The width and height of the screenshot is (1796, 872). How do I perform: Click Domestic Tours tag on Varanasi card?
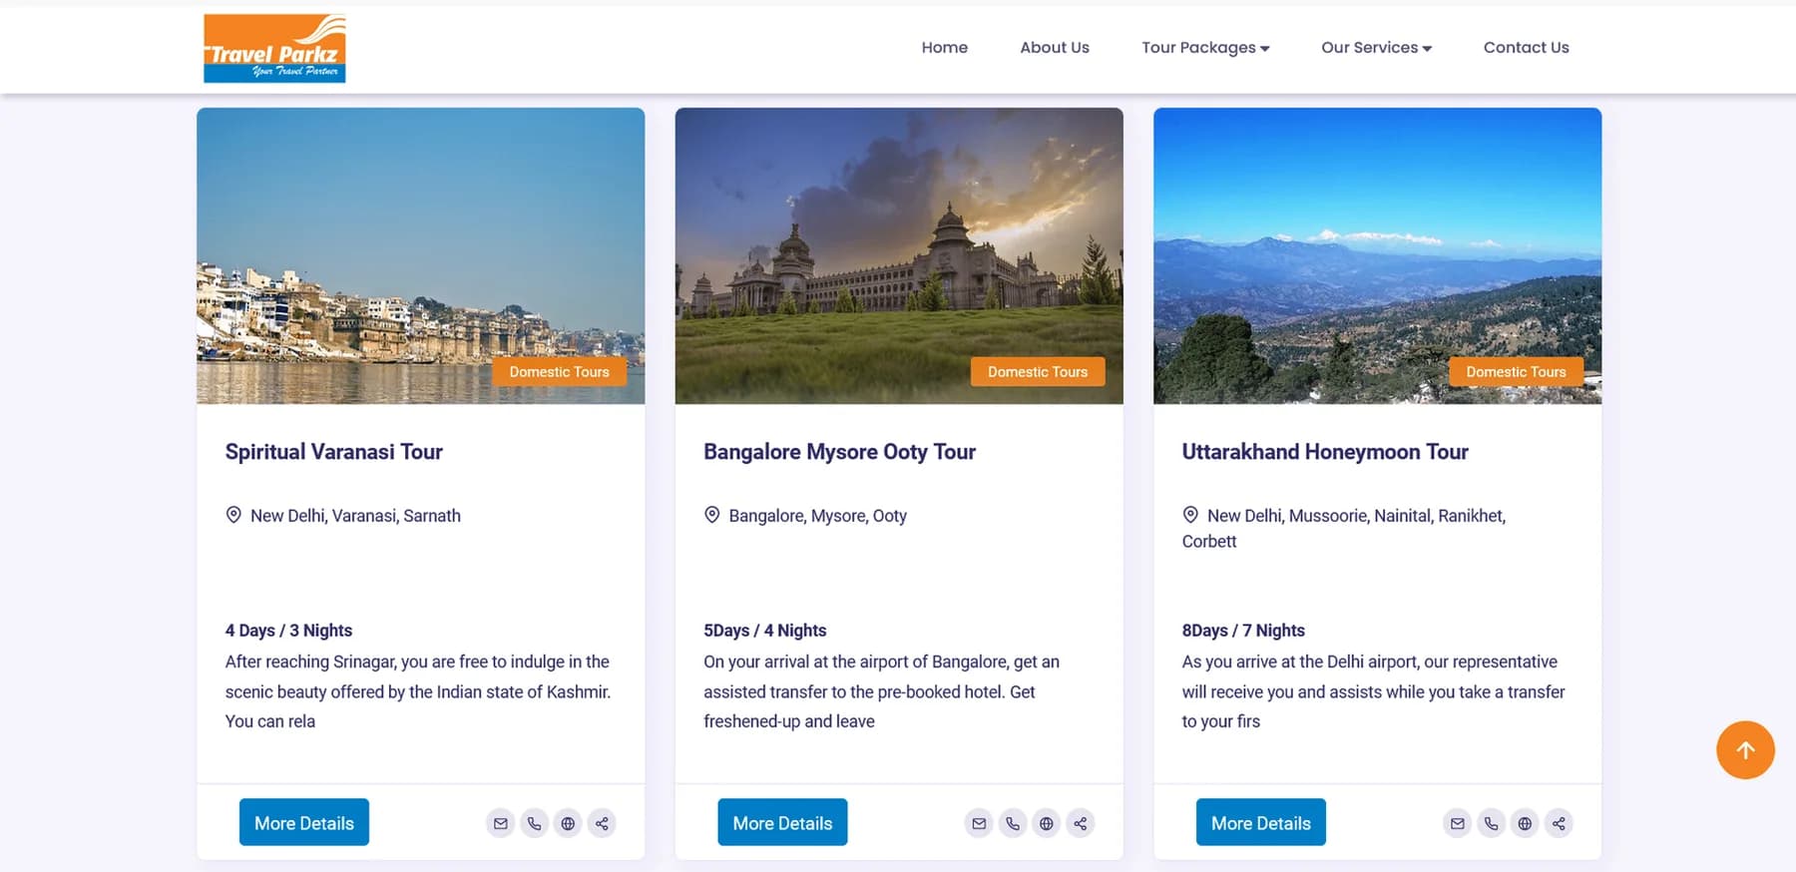click(x=559, y=371)
